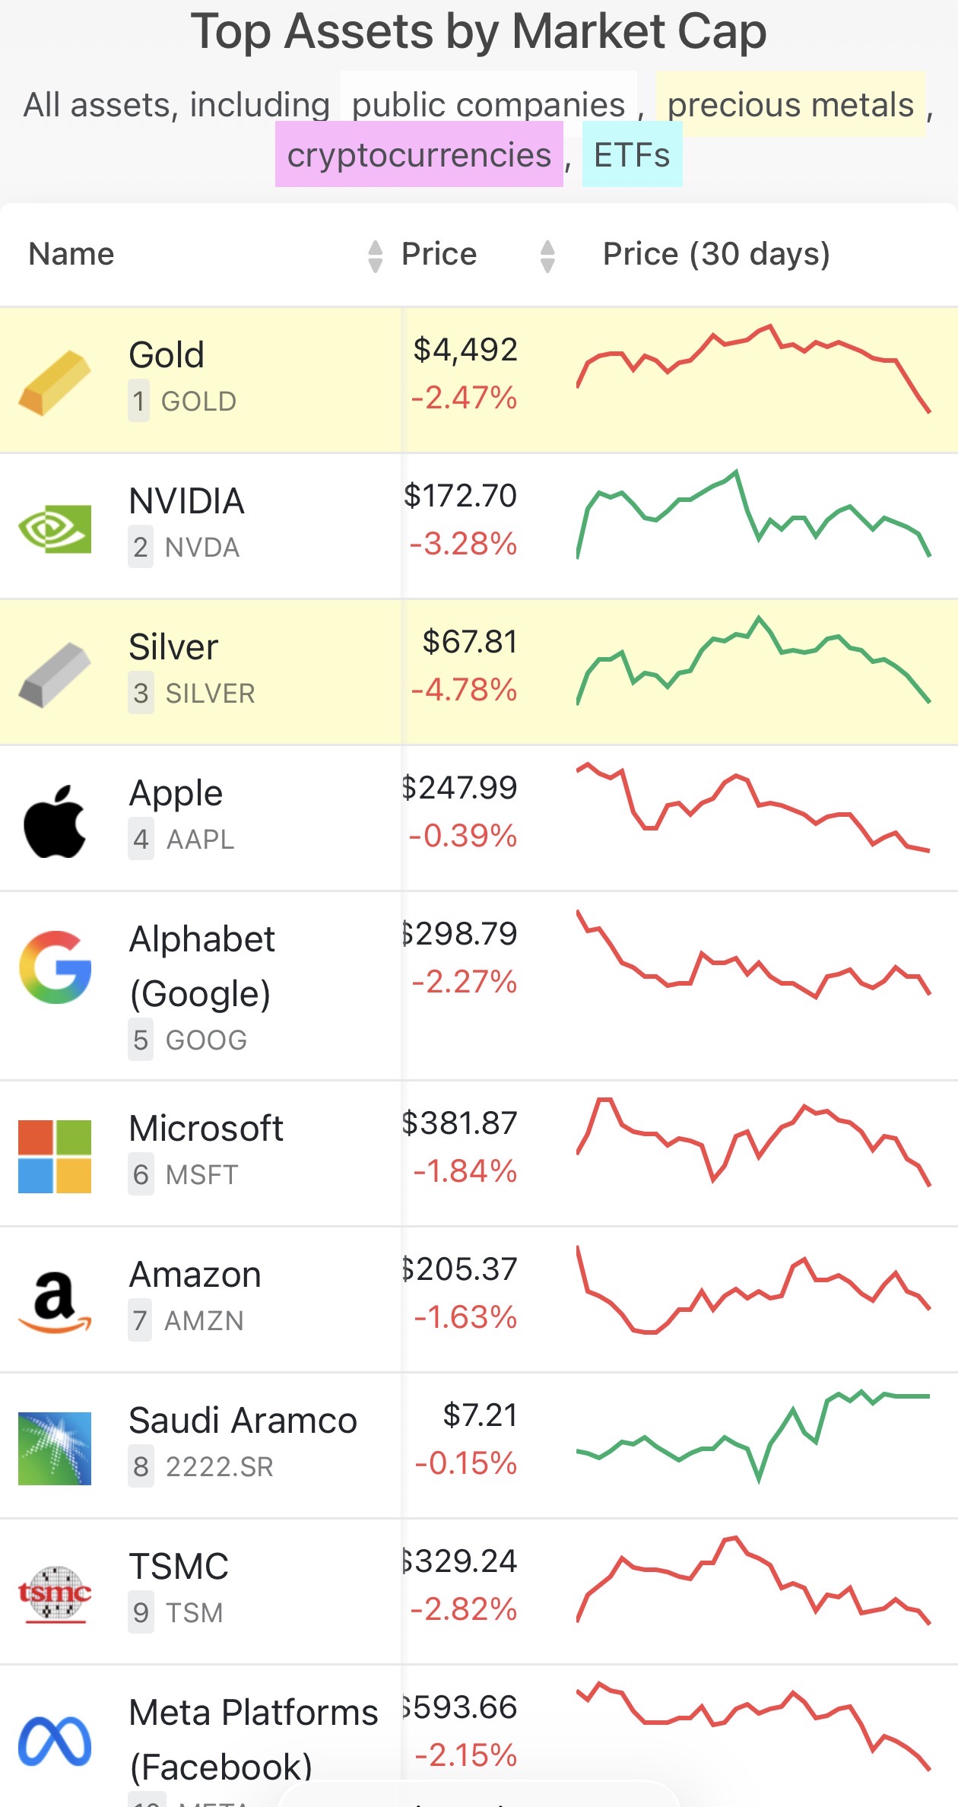The height and width of the screenshot is (1807, 958).
Task: Open the cryptocurrencies category link
Action: click(x=419, y=154)
